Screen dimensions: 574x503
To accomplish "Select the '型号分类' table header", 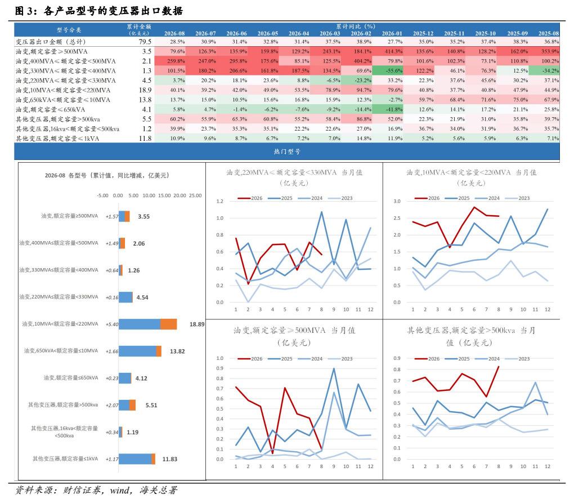I will 69,30.
